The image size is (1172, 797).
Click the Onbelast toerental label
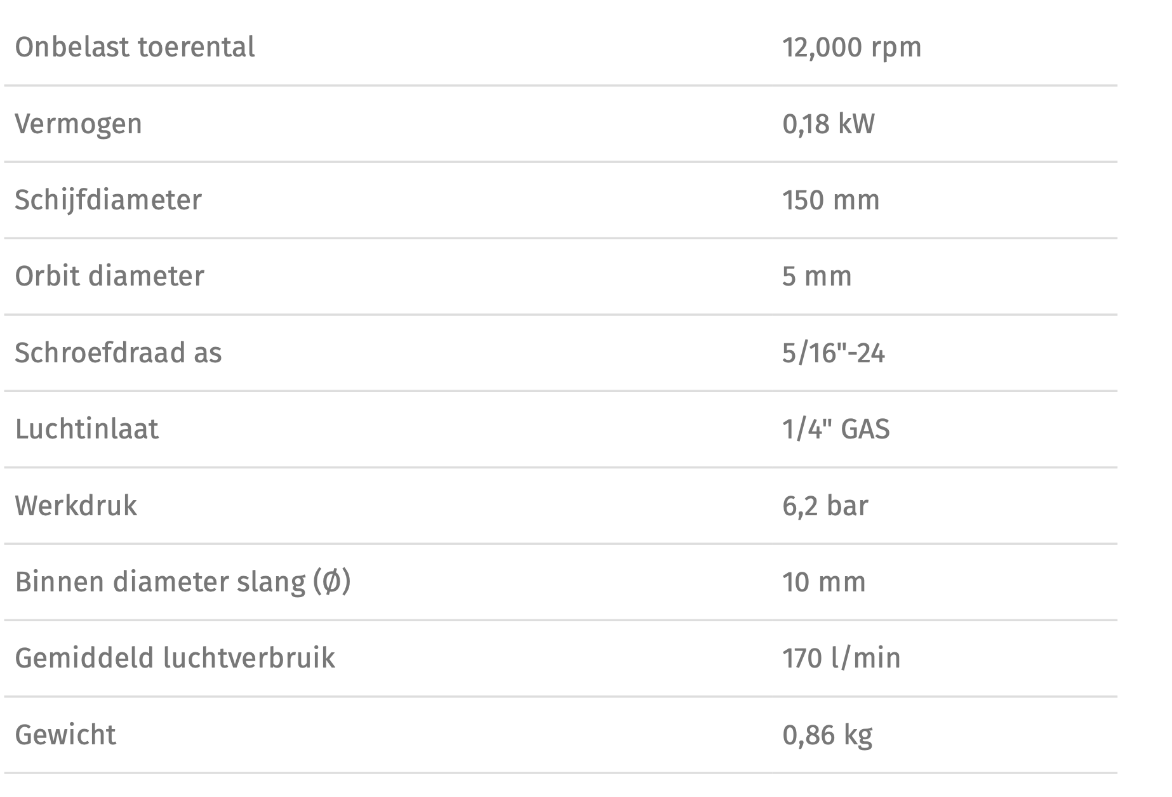[135, 48]
